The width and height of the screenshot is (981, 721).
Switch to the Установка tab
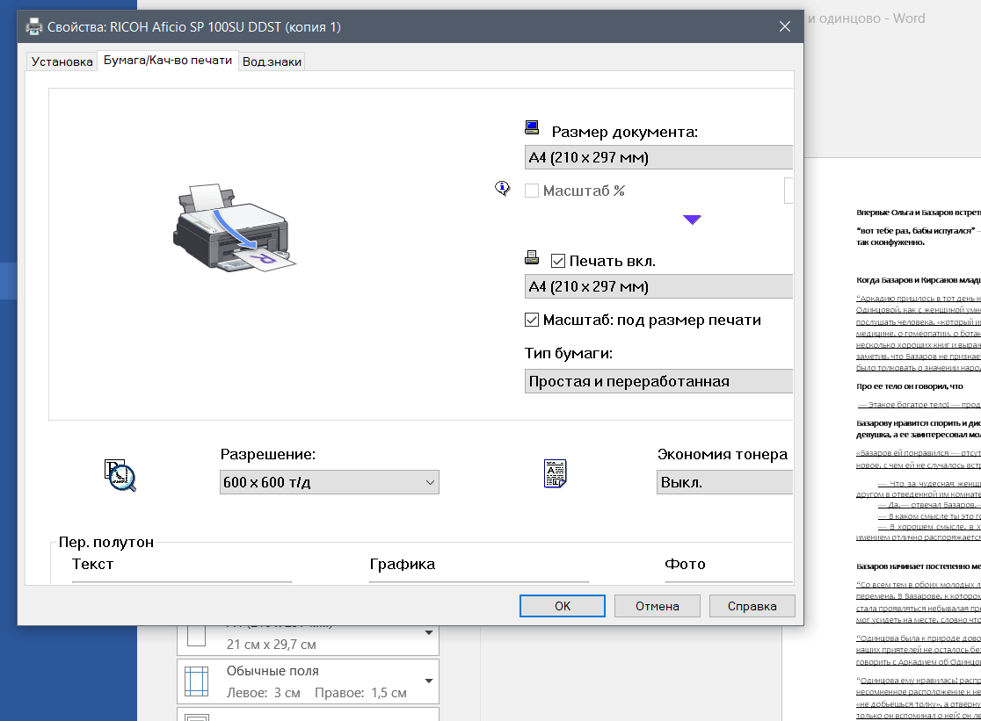pyautogui.click(x=62, y=61)
